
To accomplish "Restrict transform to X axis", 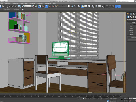I will point(107,6).
